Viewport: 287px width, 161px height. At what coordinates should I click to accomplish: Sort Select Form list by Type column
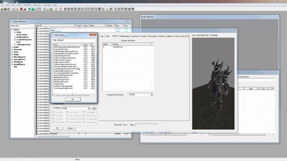pos(87,45)
